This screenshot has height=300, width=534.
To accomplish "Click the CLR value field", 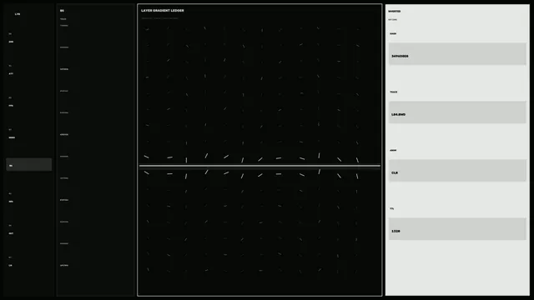I will (x=457, y=170).
